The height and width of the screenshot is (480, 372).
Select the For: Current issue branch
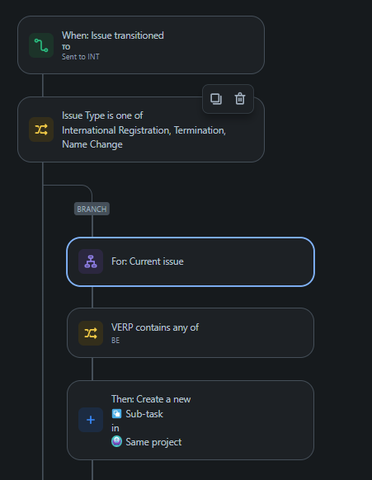pyautogui.click(x=191, y=261)
